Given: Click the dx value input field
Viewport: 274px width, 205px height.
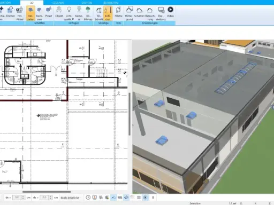Looking at the screenshot, I should tap(17, 198).
